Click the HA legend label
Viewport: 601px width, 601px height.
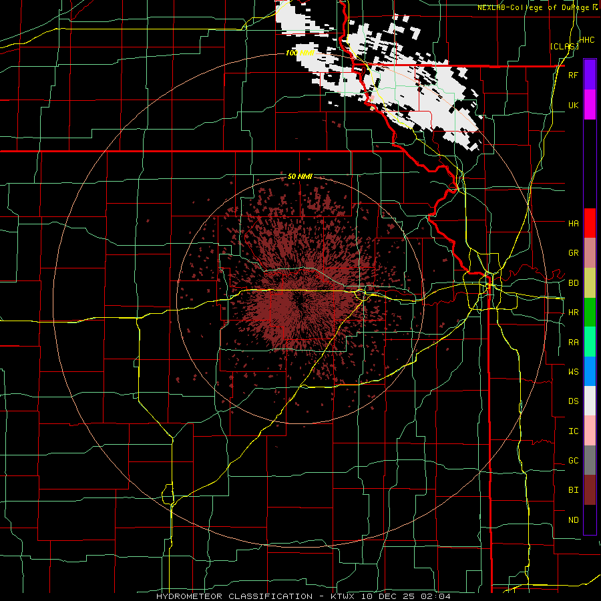click(x=574, y=223)
